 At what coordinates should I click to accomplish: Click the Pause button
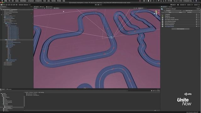98,5
